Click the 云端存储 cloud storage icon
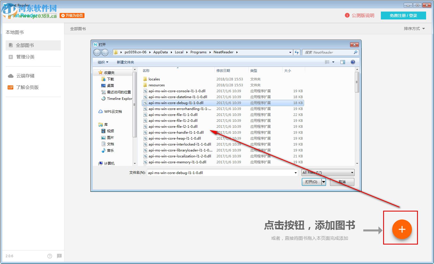The width and height of the screenshot is (434, 264). click(x=11, y=76)
